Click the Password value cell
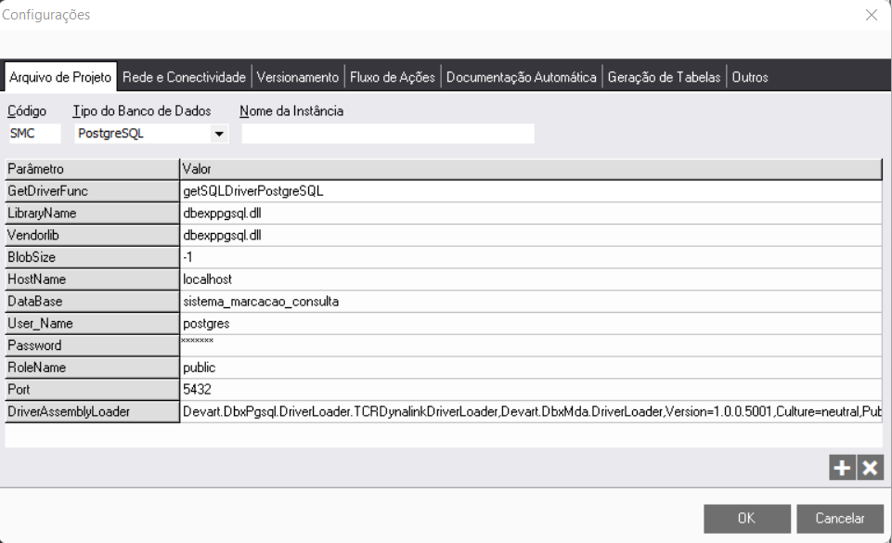 (529, 345)
